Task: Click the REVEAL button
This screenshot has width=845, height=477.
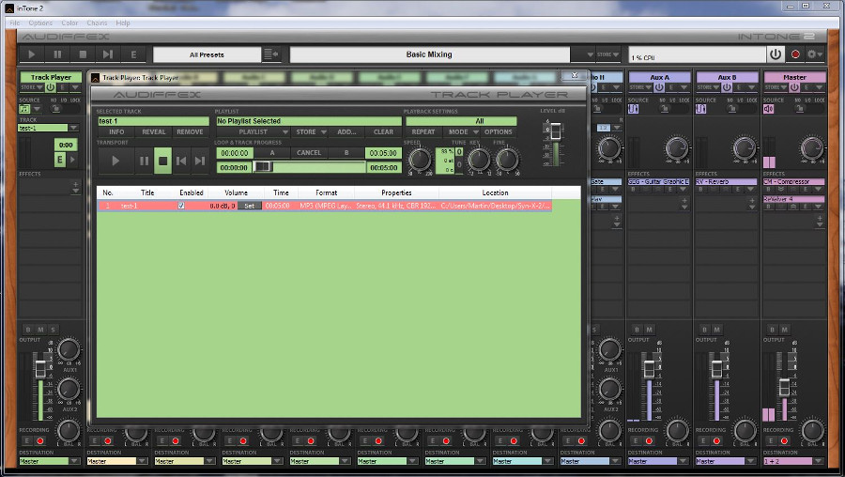Action: [x=154, y=132]
